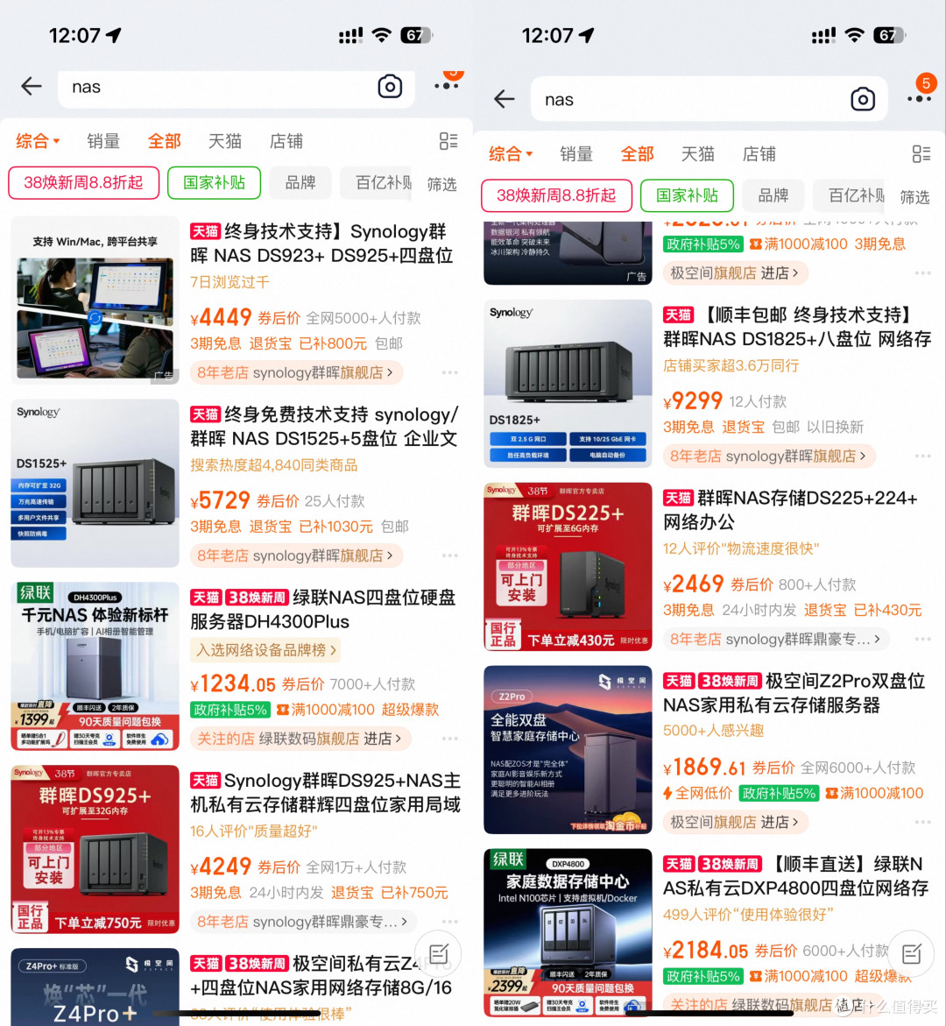Open 群晖DS925+ red product thumbnail
The width and height of the screenshot is (946, 1026).
(95, 849)
